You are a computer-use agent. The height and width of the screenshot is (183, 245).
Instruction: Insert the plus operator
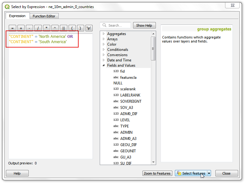(x=21, y=28)
